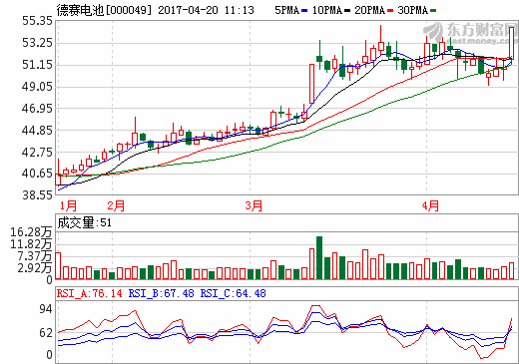This screenshot has height=364, width=519.
Task: Click the 11.82万 volume axis label
Action: 31,244
